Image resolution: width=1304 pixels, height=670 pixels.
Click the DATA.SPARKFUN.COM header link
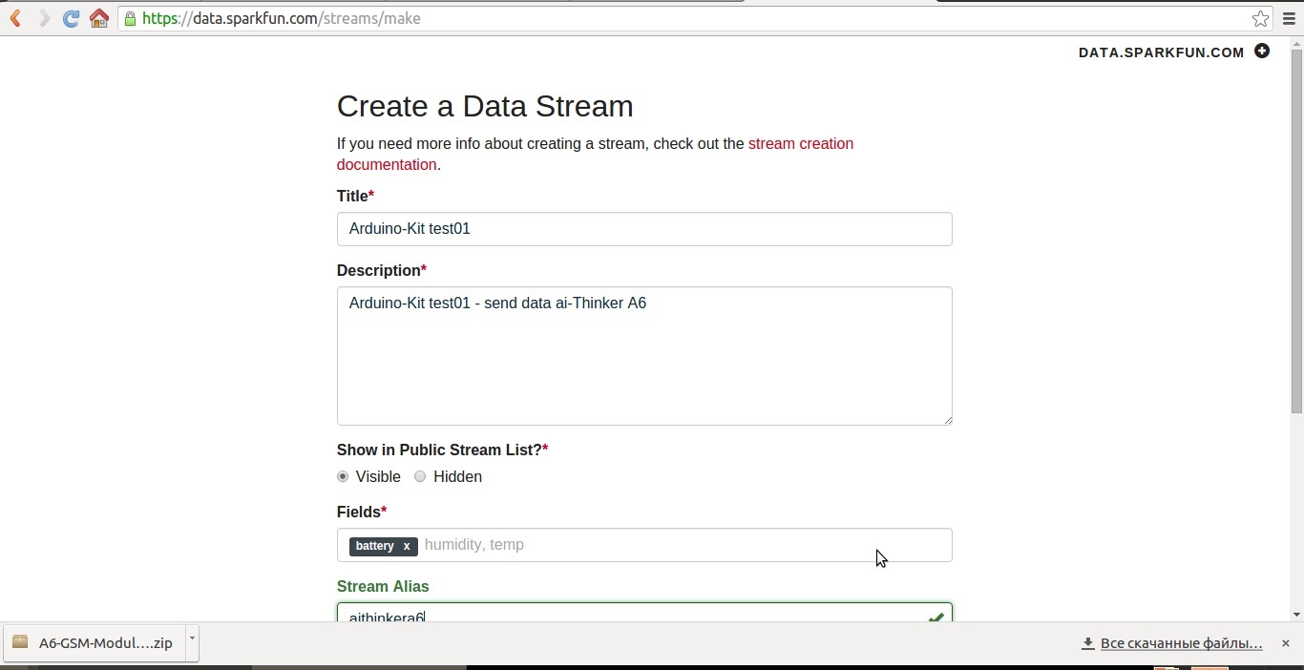pos(1161,52)
